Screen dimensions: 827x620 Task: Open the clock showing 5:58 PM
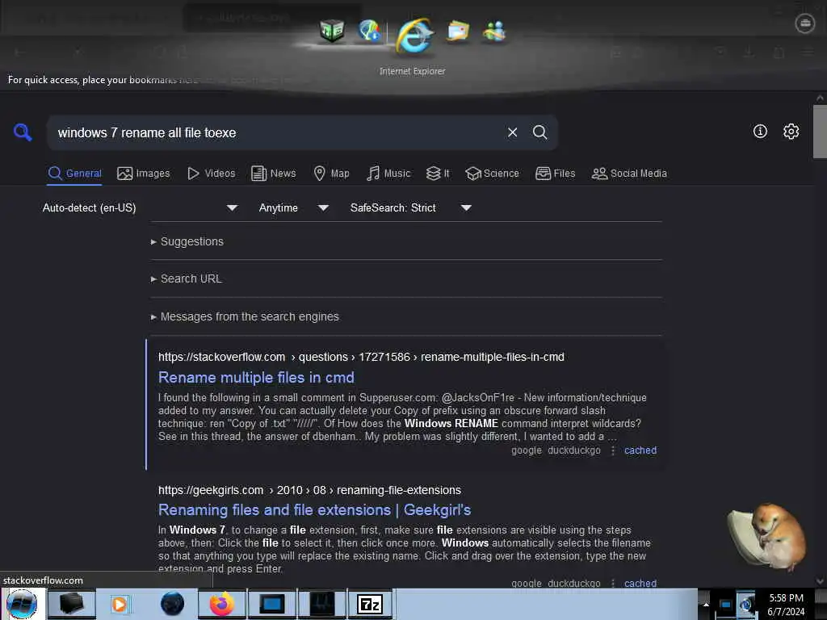[x=786, y=605]
